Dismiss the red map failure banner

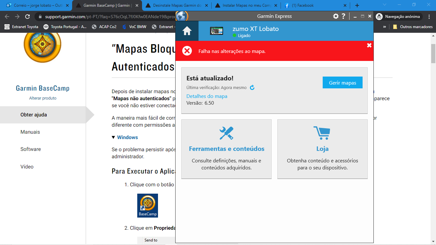click(369, 45)
